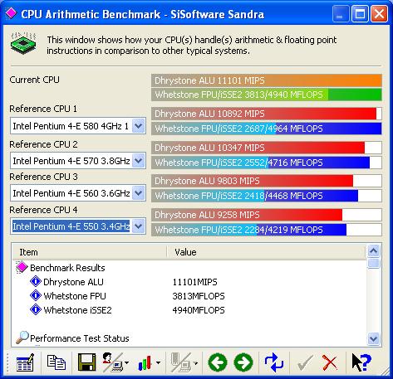This screenshot has height=379, width=393.
Task: Click the Dhrystone ALU 9258 MIPS bar
Action: point(267,215)
